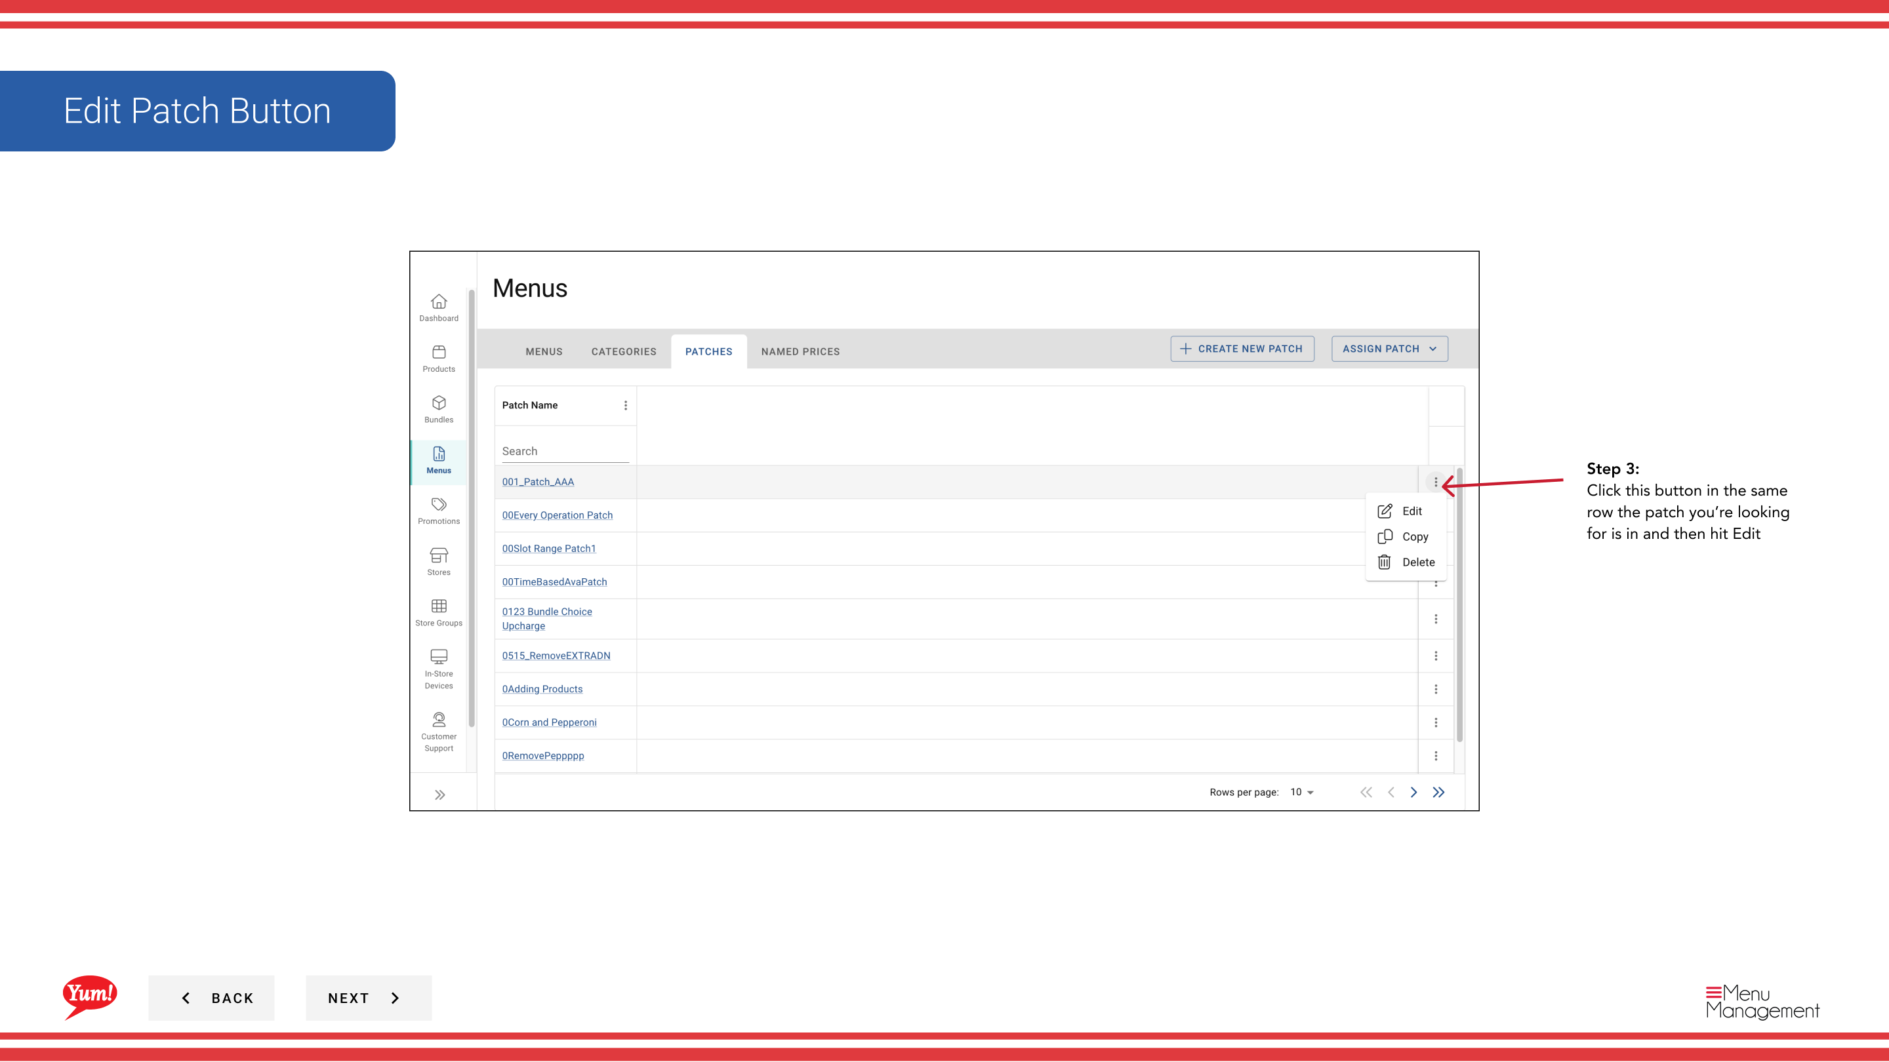This screenshot has width=1889, height=1062.
Task: Expand the sidebar with the double-chevron
Action: coord(439,795)
